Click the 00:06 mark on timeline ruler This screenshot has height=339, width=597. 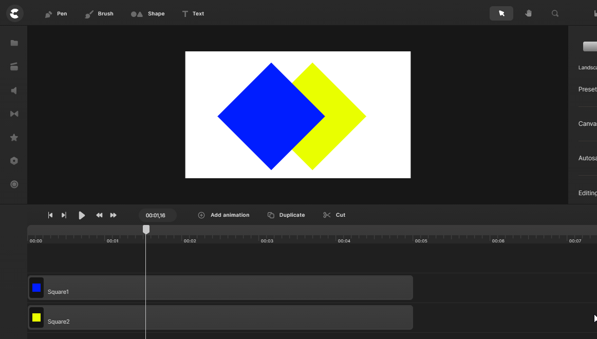point(498,241)
